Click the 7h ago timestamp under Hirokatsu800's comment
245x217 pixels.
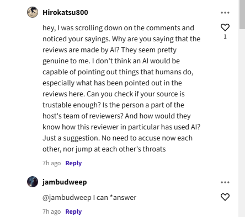(51, 163)
